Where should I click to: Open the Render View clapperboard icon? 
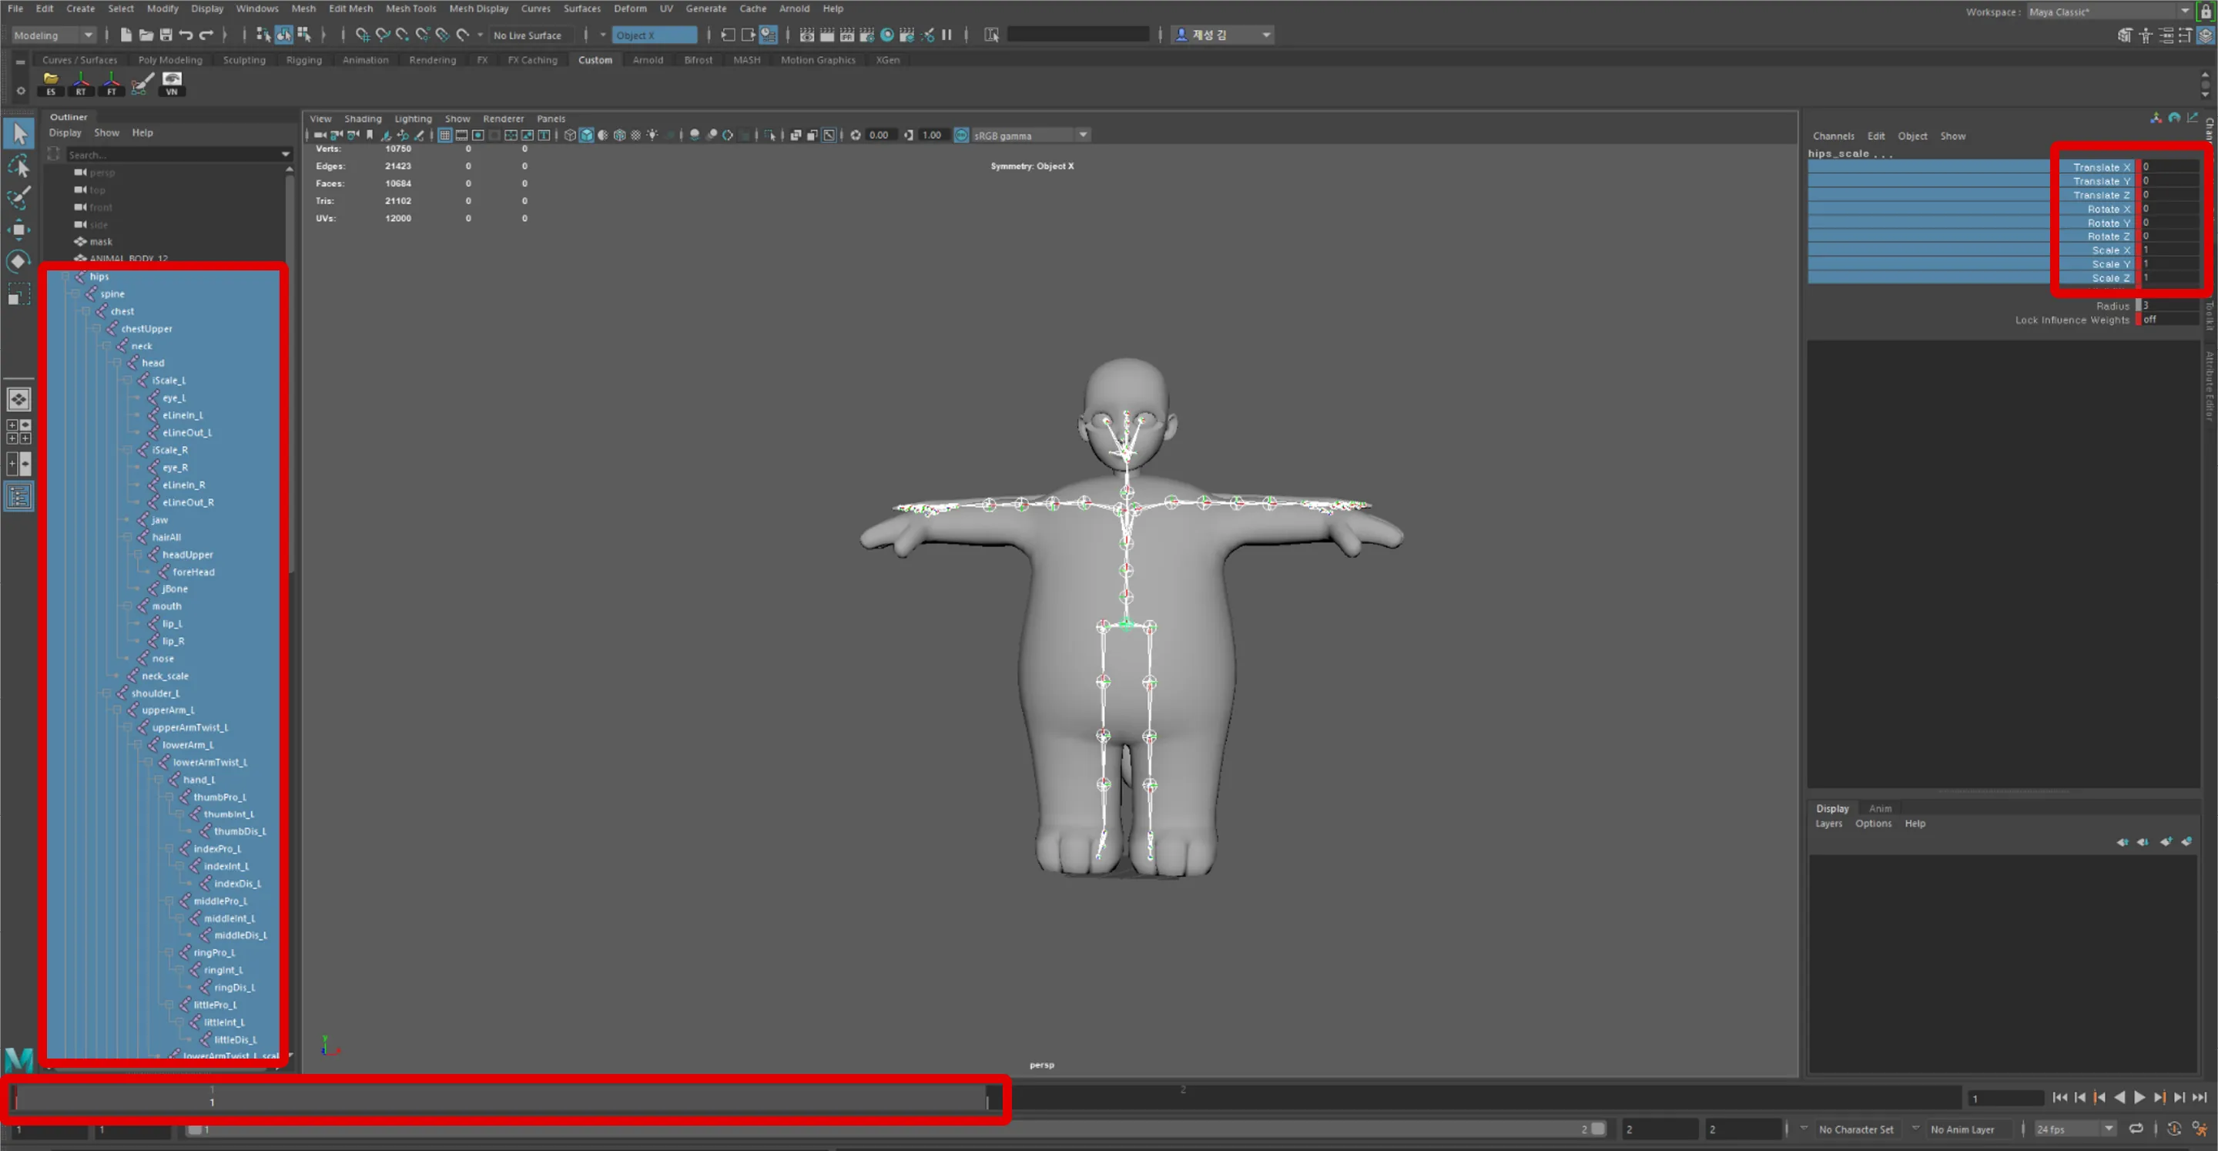coord(807,35)
